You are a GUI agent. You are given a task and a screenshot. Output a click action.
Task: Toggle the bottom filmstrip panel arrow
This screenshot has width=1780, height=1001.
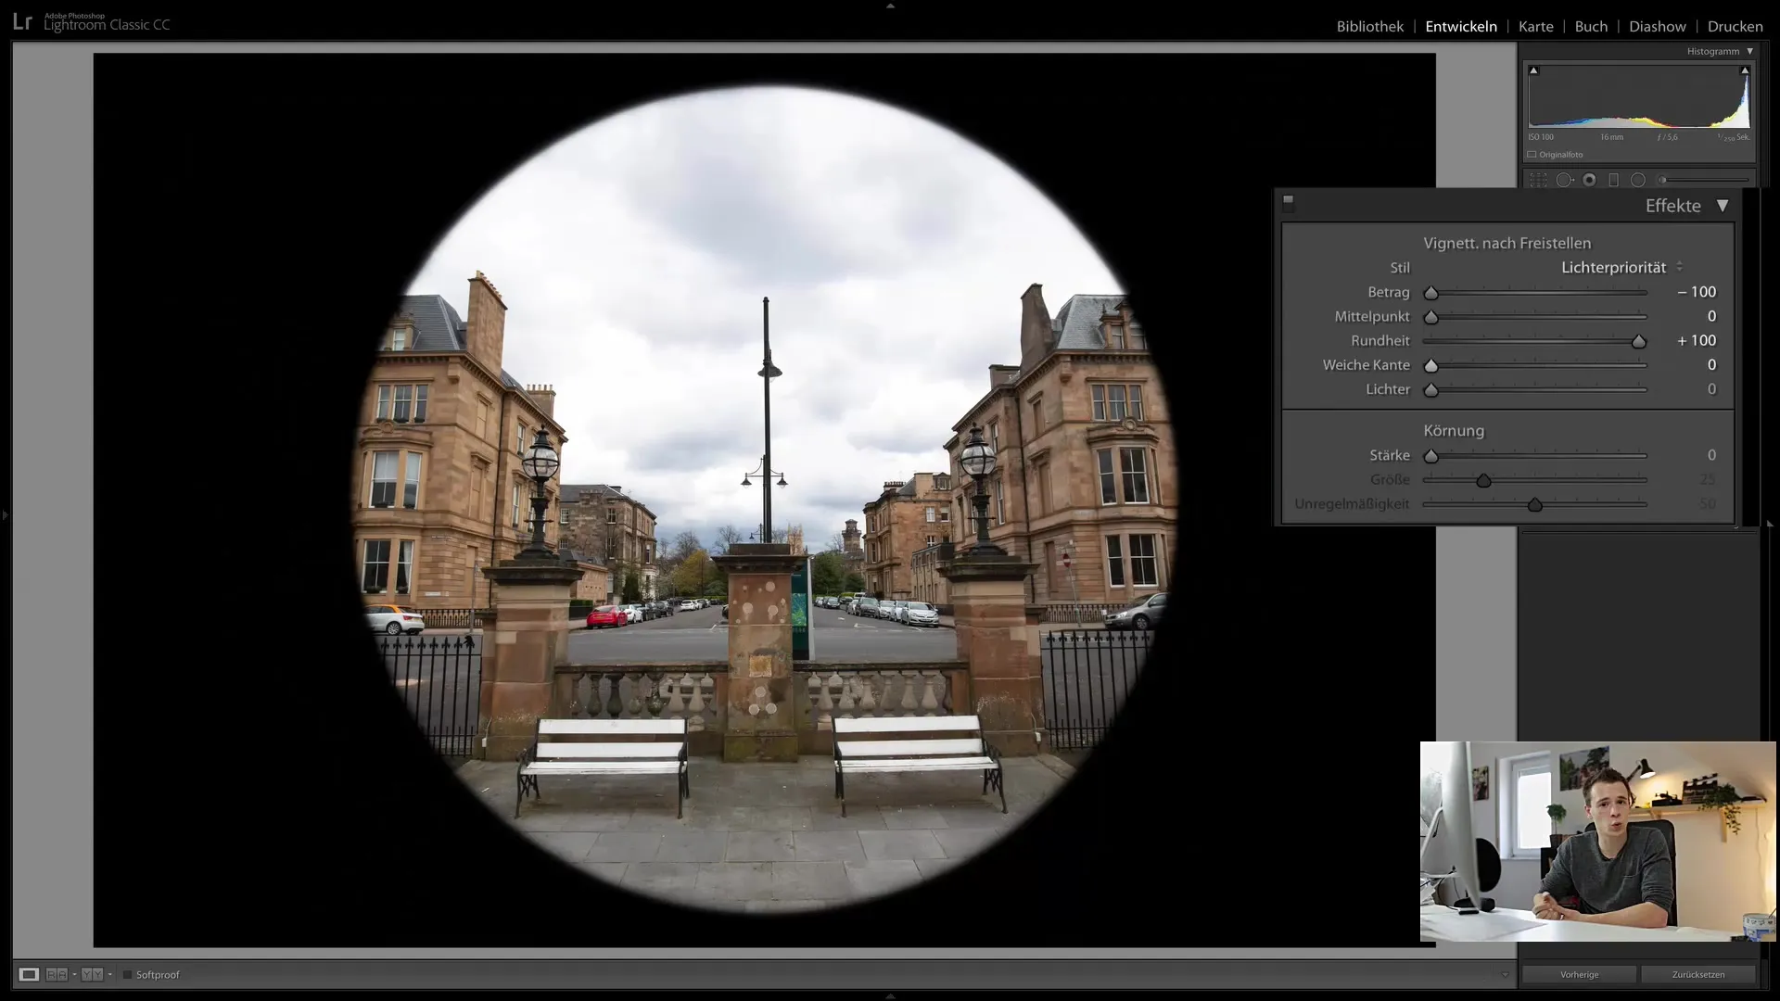890,995
